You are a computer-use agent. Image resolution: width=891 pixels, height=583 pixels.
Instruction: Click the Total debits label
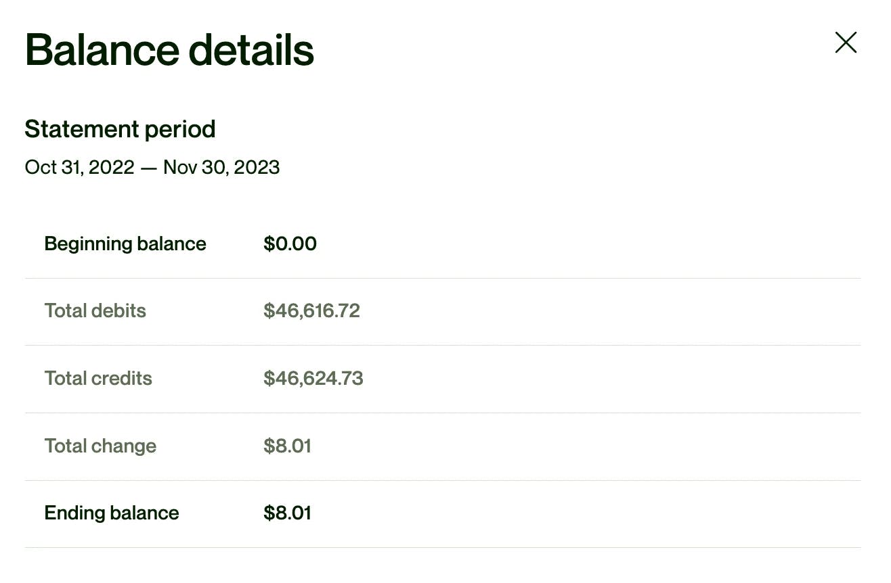pos(95,310)
